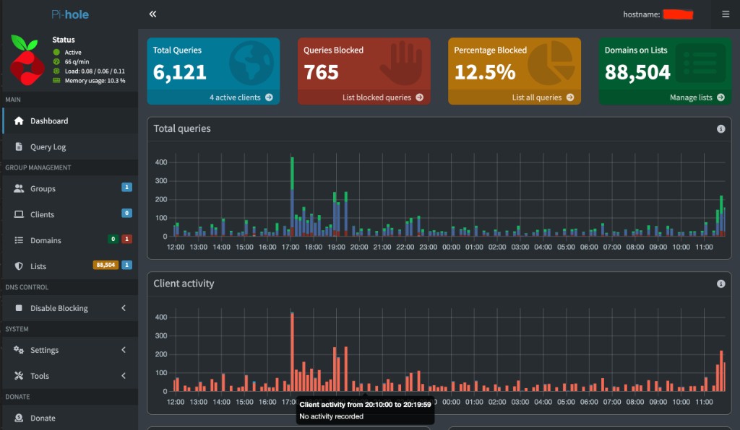
Task: Click 765 queries blocked value
Action: pyautogui.click(x=321, y=72)
